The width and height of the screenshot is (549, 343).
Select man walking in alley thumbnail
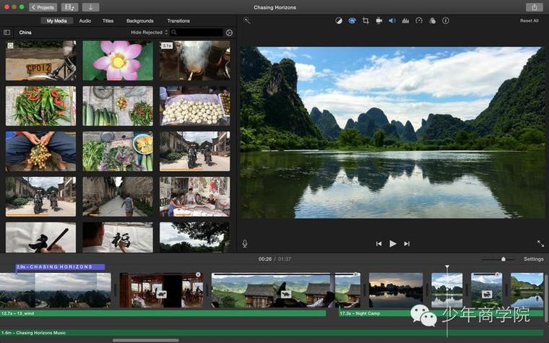click(x=118, y=196)
